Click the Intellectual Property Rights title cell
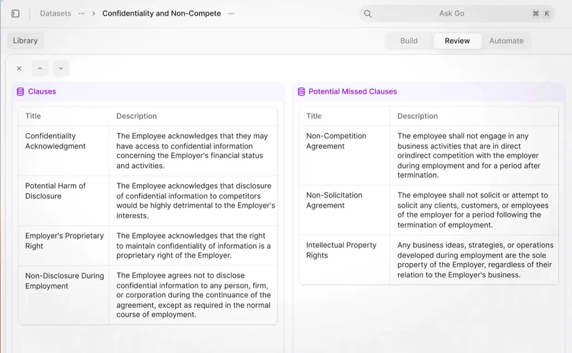 pos(341,250)
